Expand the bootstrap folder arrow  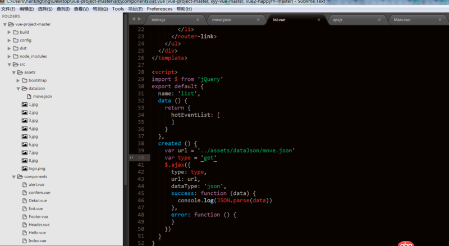coord(18,80)
